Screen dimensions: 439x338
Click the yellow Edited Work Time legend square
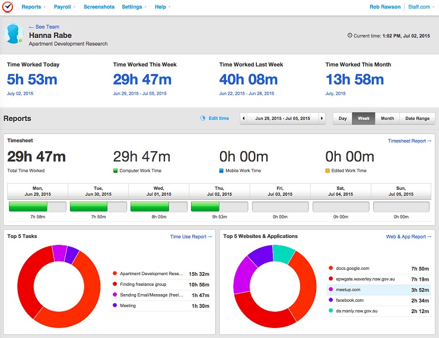[327, 171]
